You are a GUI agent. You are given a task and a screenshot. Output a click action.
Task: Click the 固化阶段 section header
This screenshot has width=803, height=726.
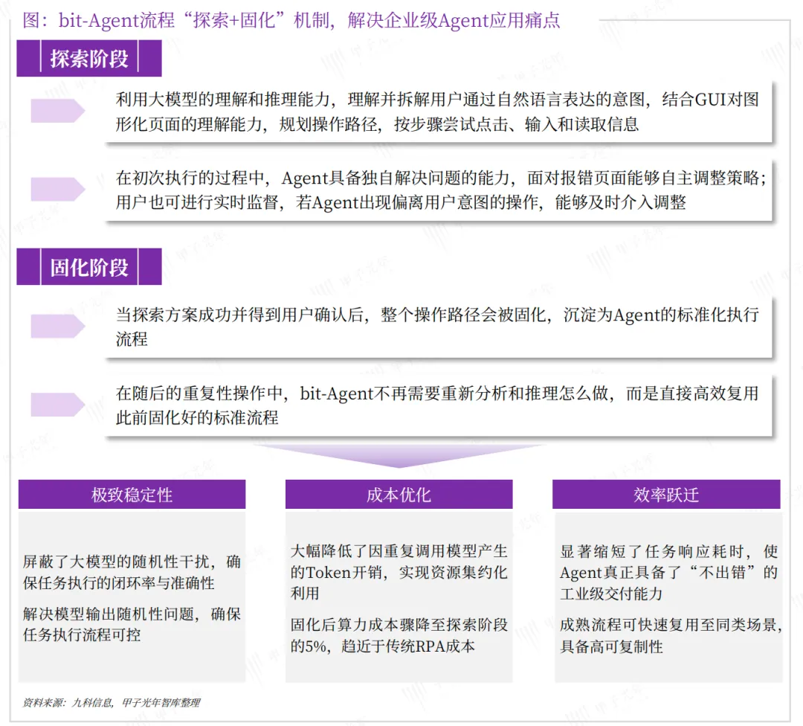89,266
